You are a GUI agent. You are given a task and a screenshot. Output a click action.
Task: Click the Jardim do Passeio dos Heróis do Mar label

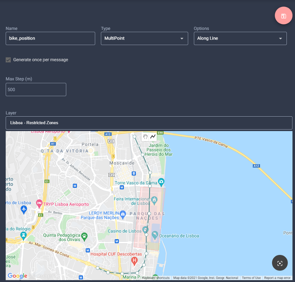[x=159, y=150]
